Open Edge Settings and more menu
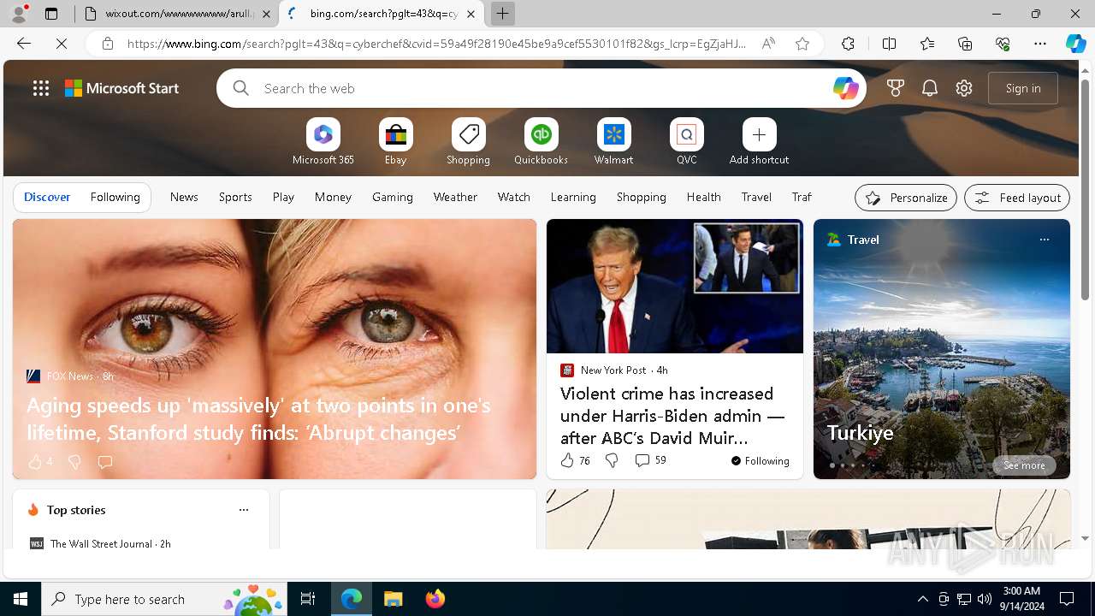Screen dimensions: 1095x616 [x=1040, y=44]
